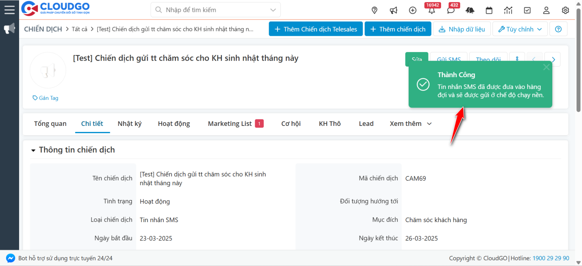Switch to the Tổng quan tab
This screenshot has height=266, width=582.
tap(50, 123)
